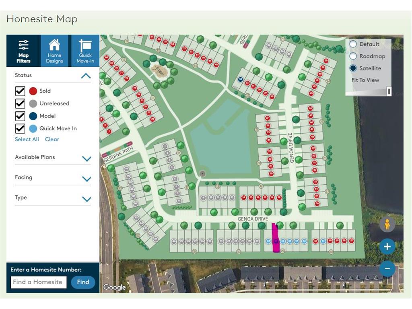Toggle the Quick Move In checkbox
The height and width of the screenshot is (309, 412).
tap(20, 129)
